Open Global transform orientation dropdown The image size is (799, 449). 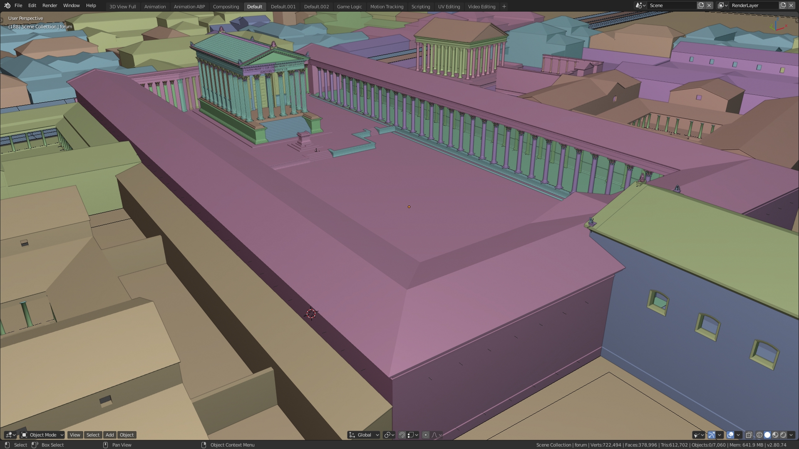364,435
